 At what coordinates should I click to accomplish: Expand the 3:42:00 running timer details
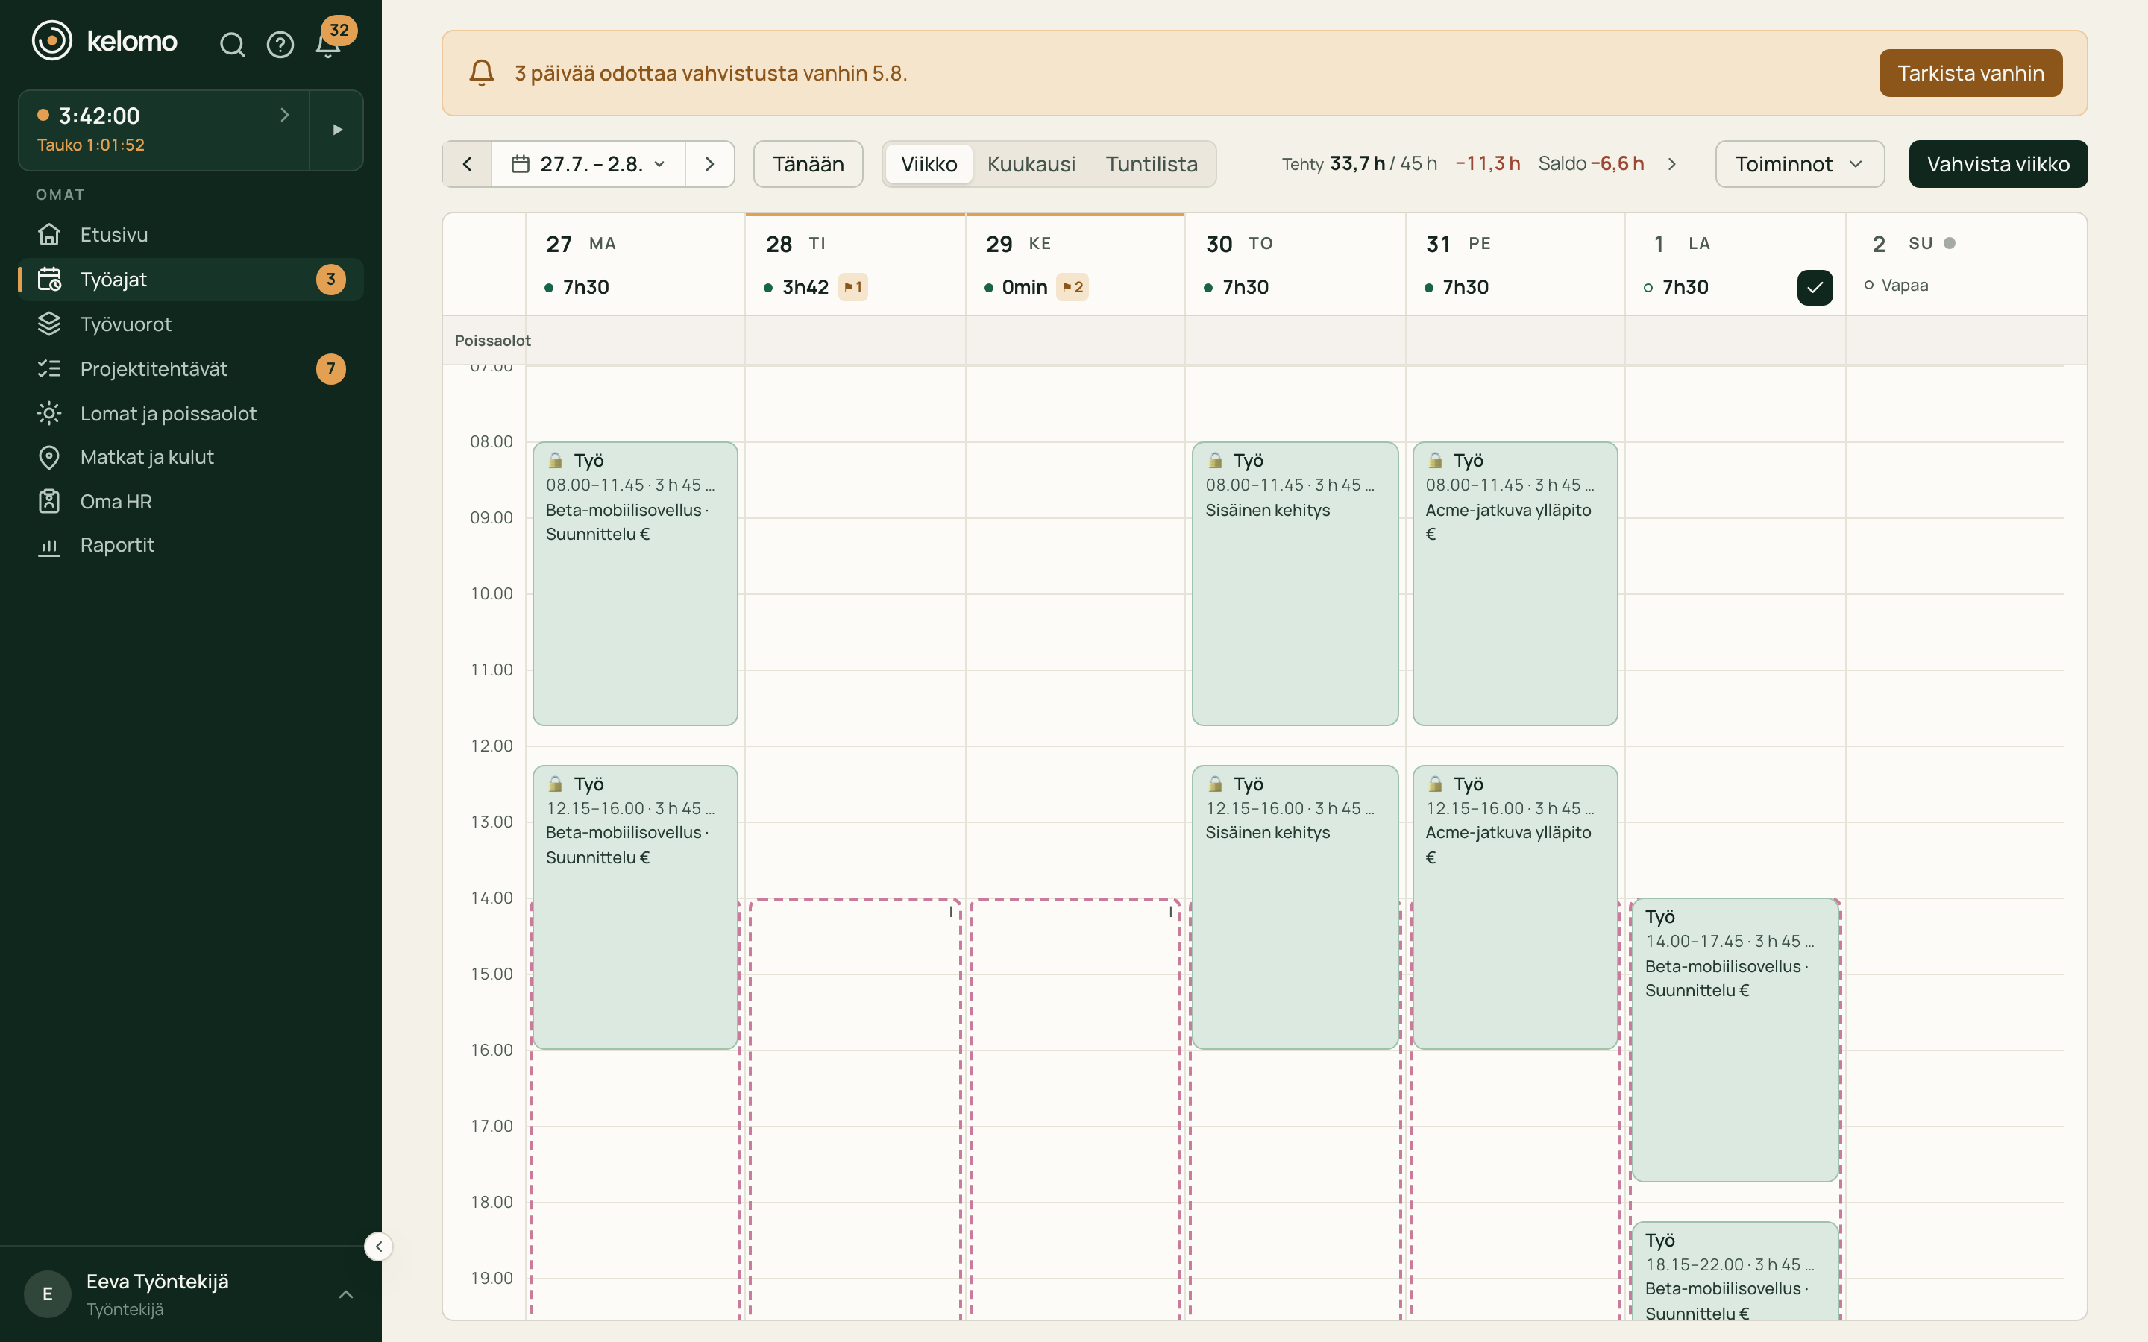click(x=164, y=130)
